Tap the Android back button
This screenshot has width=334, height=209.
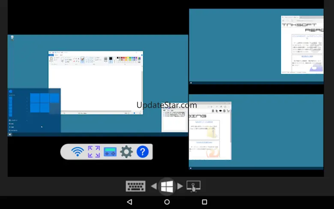pos(129,202)
